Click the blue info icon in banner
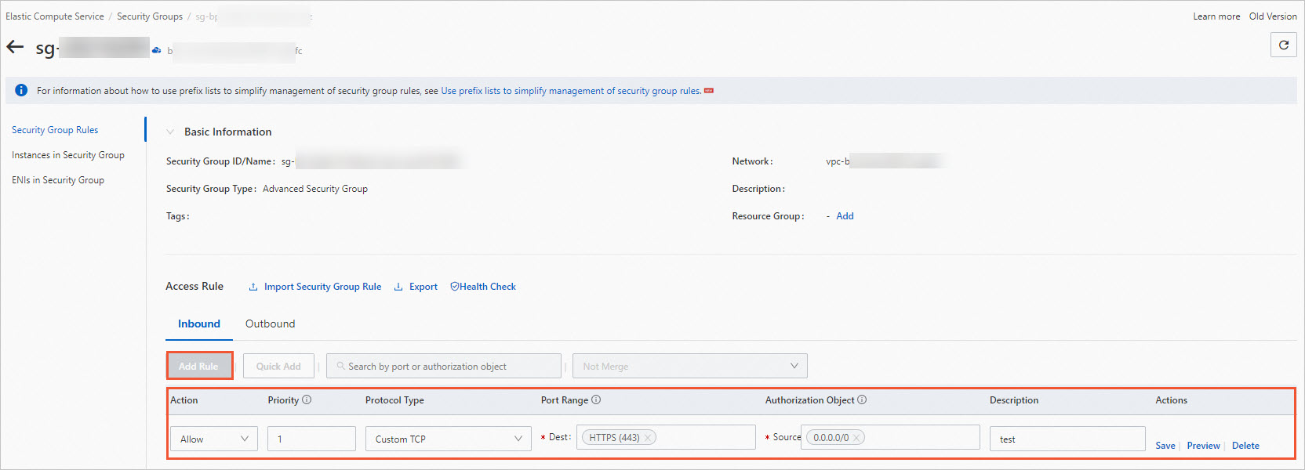Viewport: 1305px width, 470px height. tap(21, 91)
